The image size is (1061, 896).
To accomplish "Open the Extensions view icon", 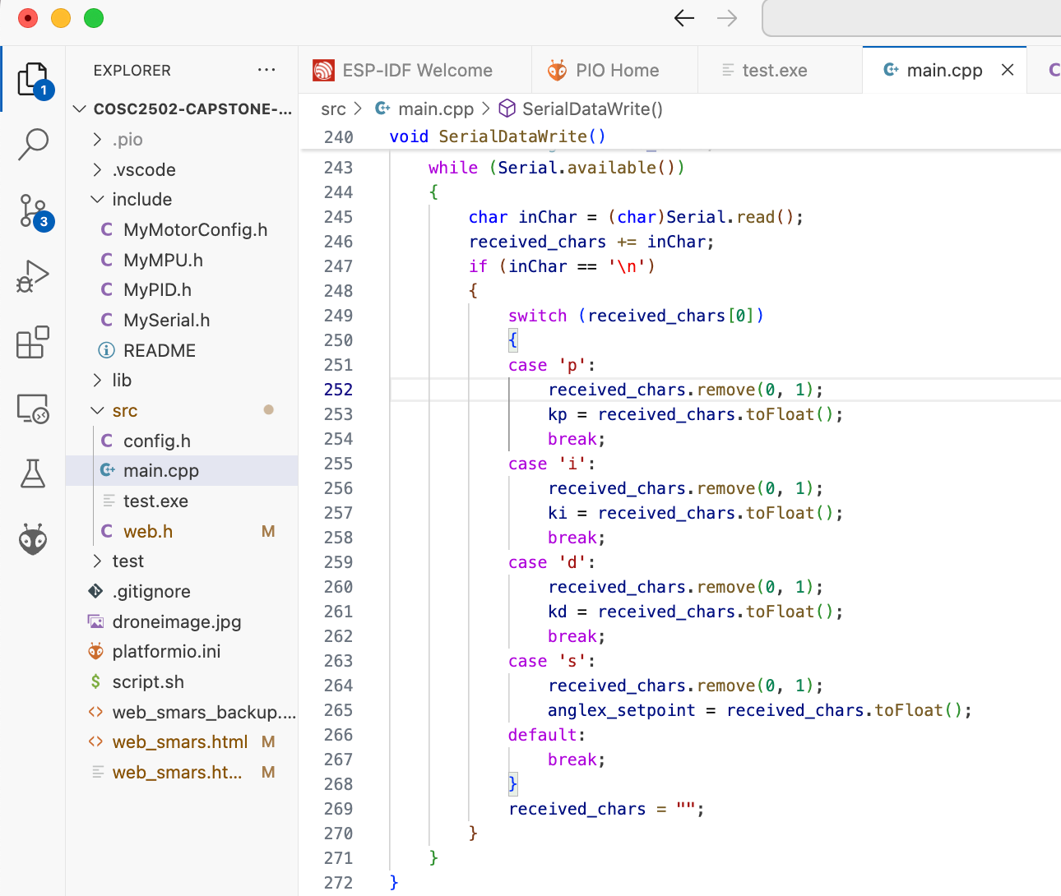I will pos(33,342).
